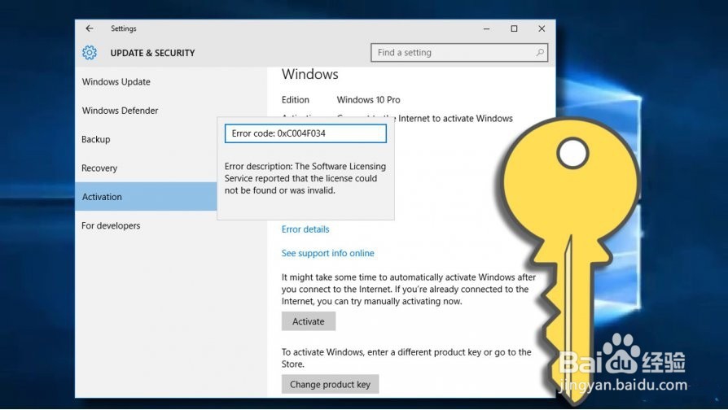Click the Error description text
The image size is (728, 410).
tap(305, 178)
